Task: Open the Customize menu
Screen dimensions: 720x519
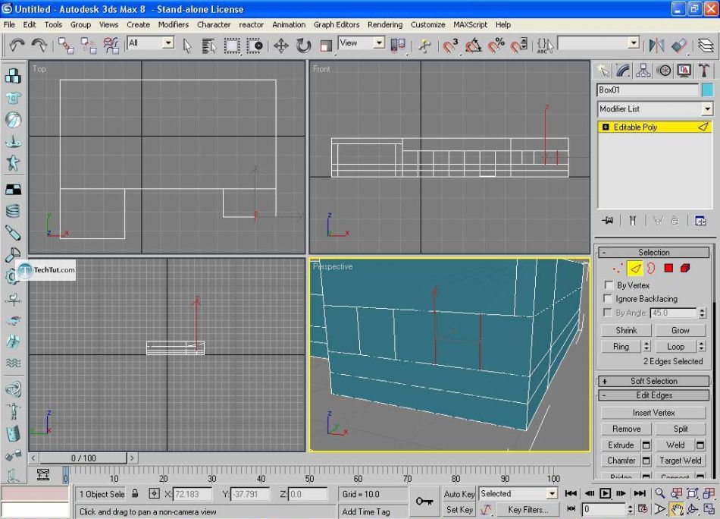Action: (x=427, y=24)
